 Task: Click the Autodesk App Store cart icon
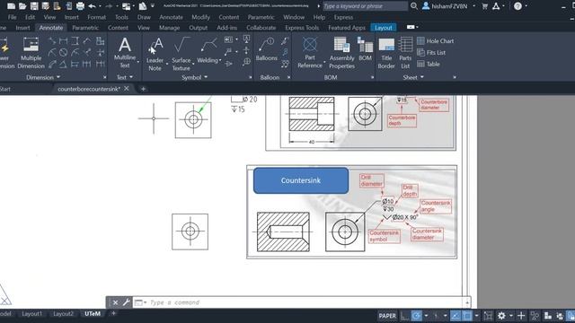click(x=484, y=6)
